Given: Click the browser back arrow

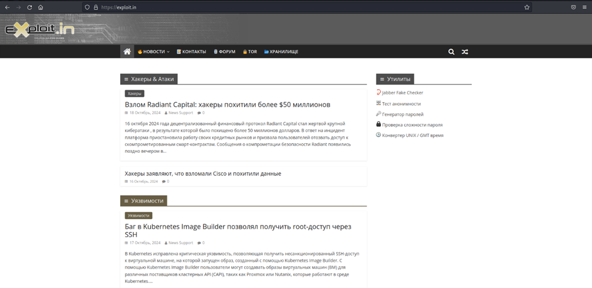Looking at the screenshot, I should pyautogui.click(x=7, y=7).
